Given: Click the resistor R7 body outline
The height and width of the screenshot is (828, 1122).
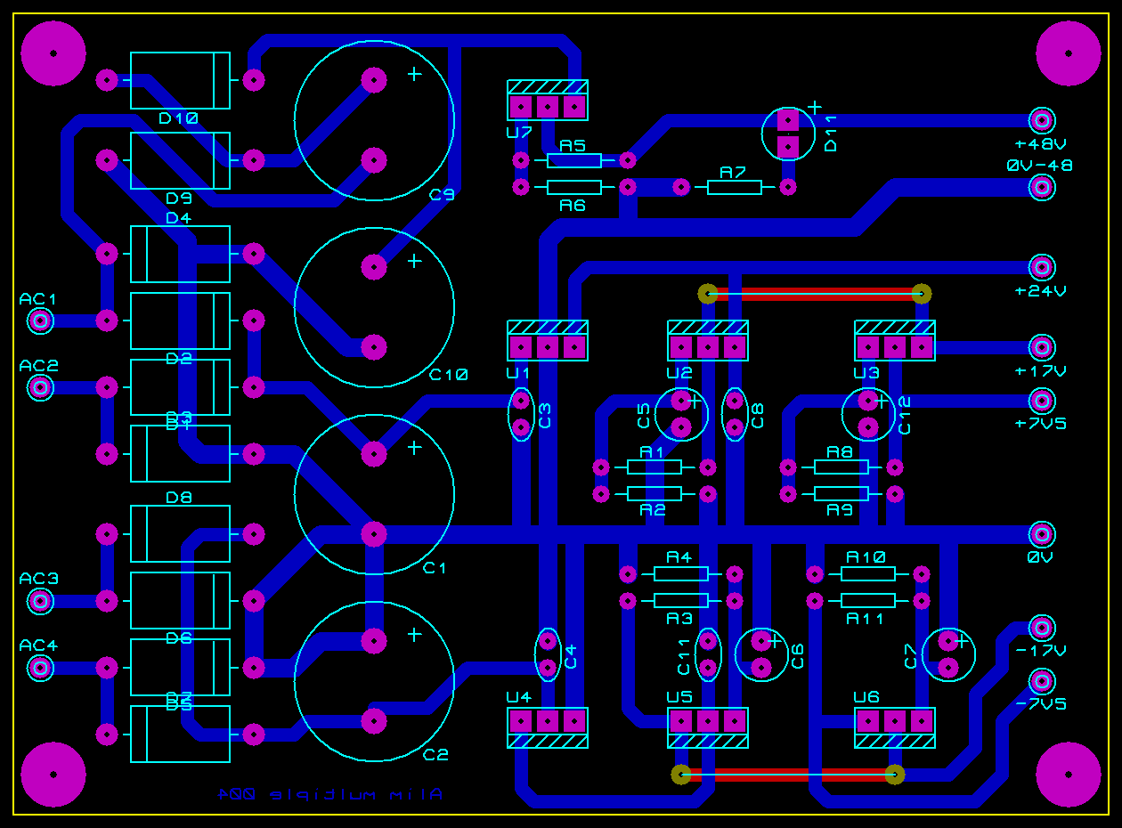Looking at the screenshot, I should tap(735, 187).
